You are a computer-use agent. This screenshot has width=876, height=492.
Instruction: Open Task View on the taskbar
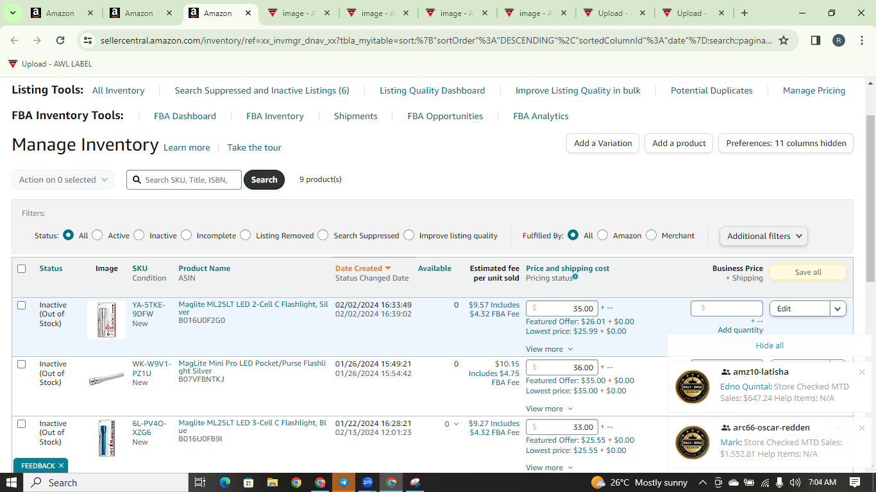(x=199, y=482)
